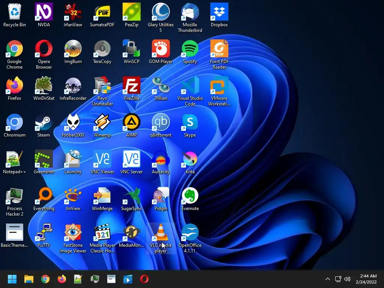
Task: Select the VMware Workstation desktop icon
Action: [219, 85]
